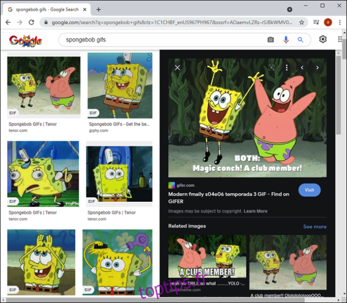347x303 pixels.
Task: Open the Chrome profile avatar
Action: tap(328, 22)
